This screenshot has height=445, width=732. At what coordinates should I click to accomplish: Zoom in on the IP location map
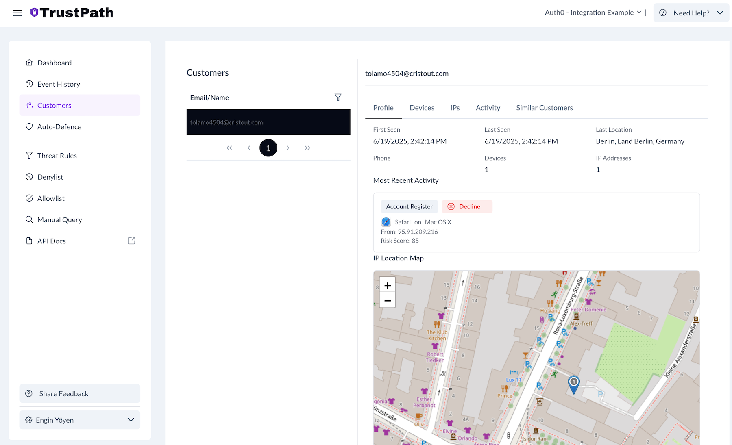click(x=387, y=285)
